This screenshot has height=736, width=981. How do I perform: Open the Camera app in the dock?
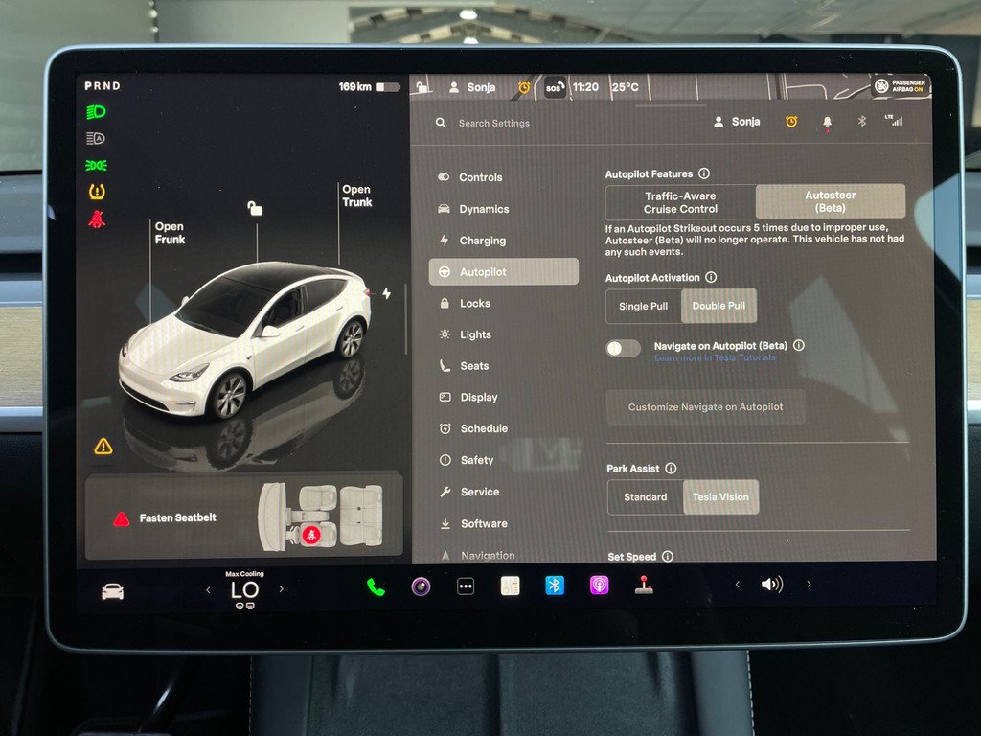click(x=422, y=586)
